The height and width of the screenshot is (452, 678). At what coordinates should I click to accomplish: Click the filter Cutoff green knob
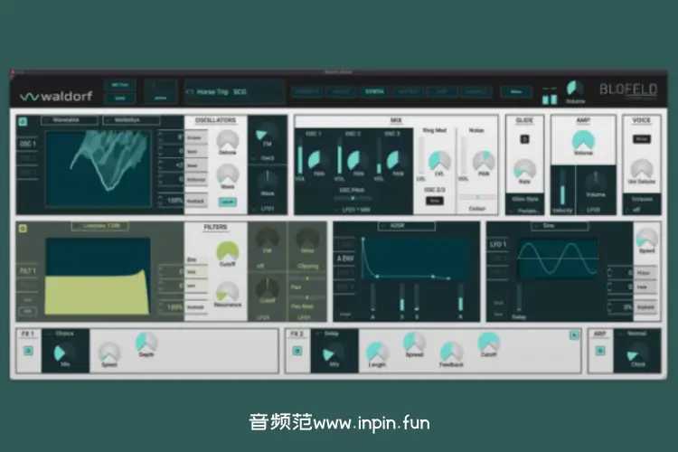tap(228, 251)
